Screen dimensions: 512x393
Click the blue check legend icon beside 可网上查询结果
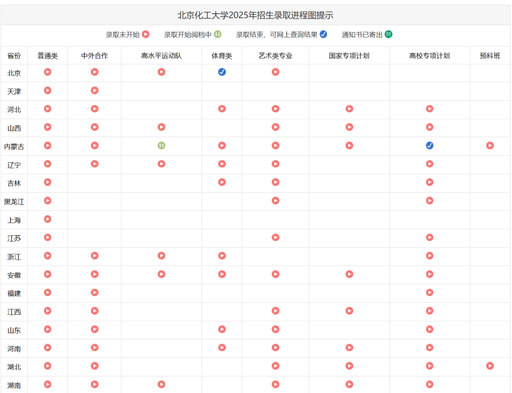click(323, 34)
